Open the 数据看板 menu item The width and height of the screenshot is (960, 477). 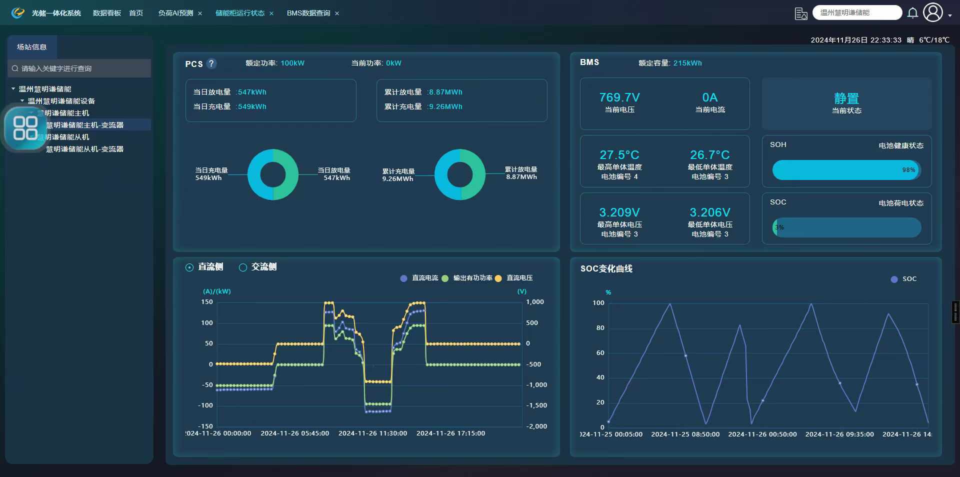[x=106, y=13]
